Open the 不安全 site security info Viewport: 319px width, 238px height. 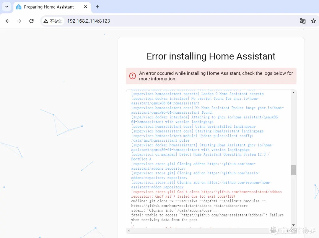coord(53,21)
